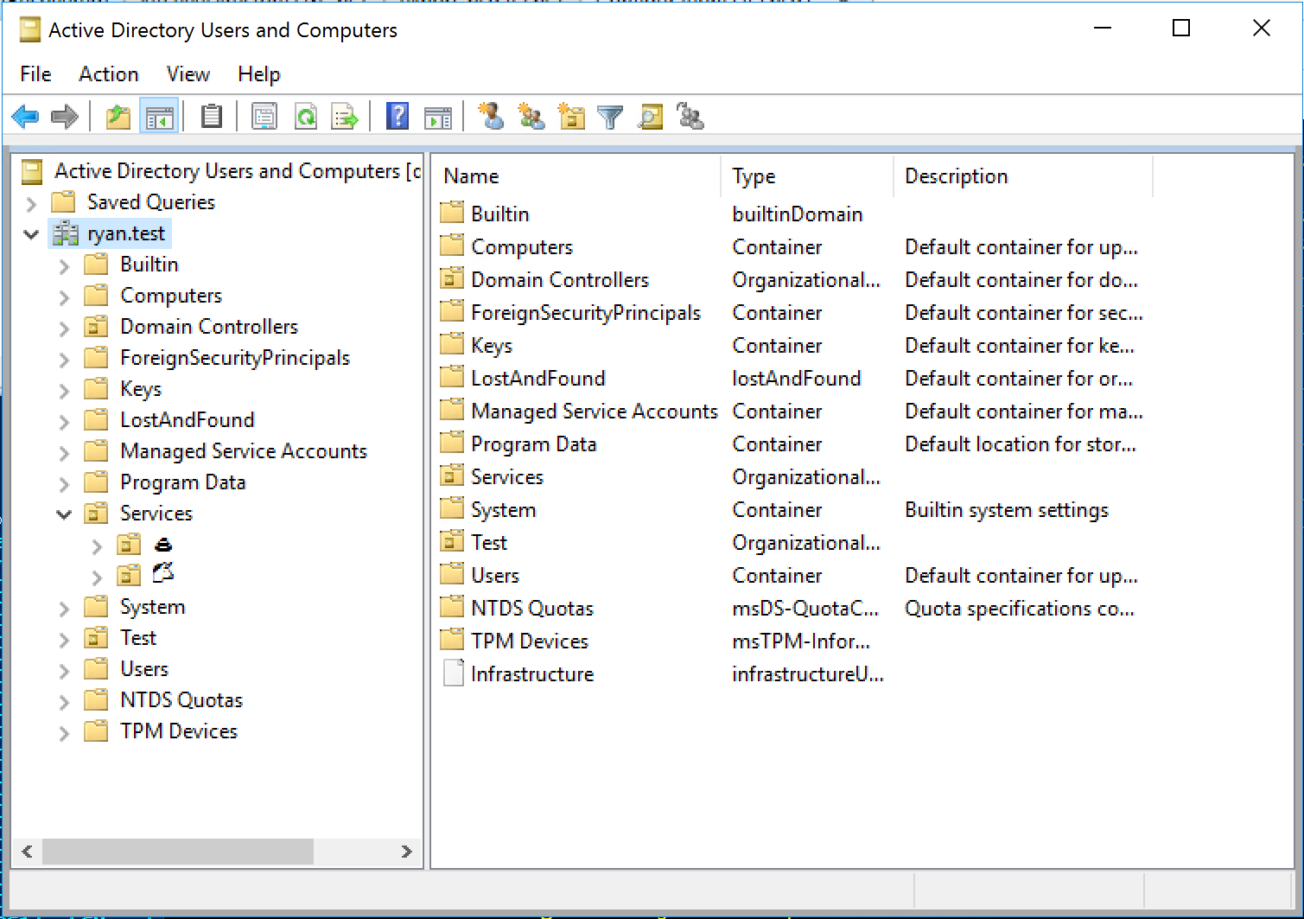The width and height of the screenshot is (1304, 919).
Task: Click the tree scrollbar right arrow
Action: point(406,852)
